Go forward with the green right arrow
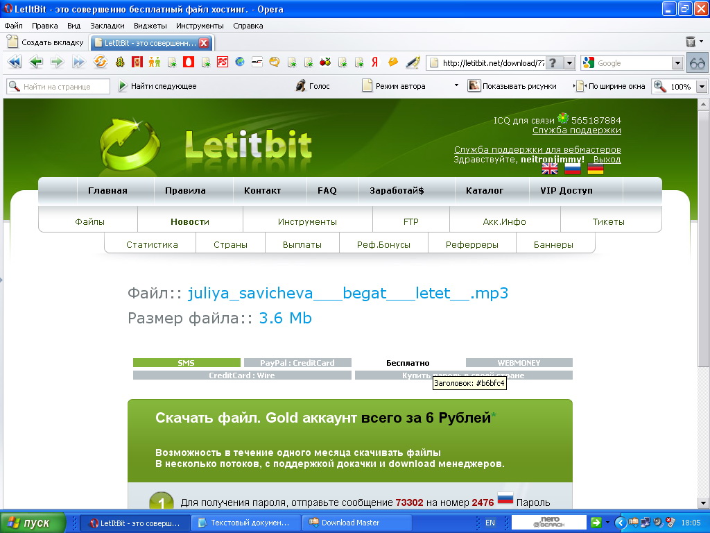Screen dimensions: 710x533 pyautogui.click(x=57, y=62)
